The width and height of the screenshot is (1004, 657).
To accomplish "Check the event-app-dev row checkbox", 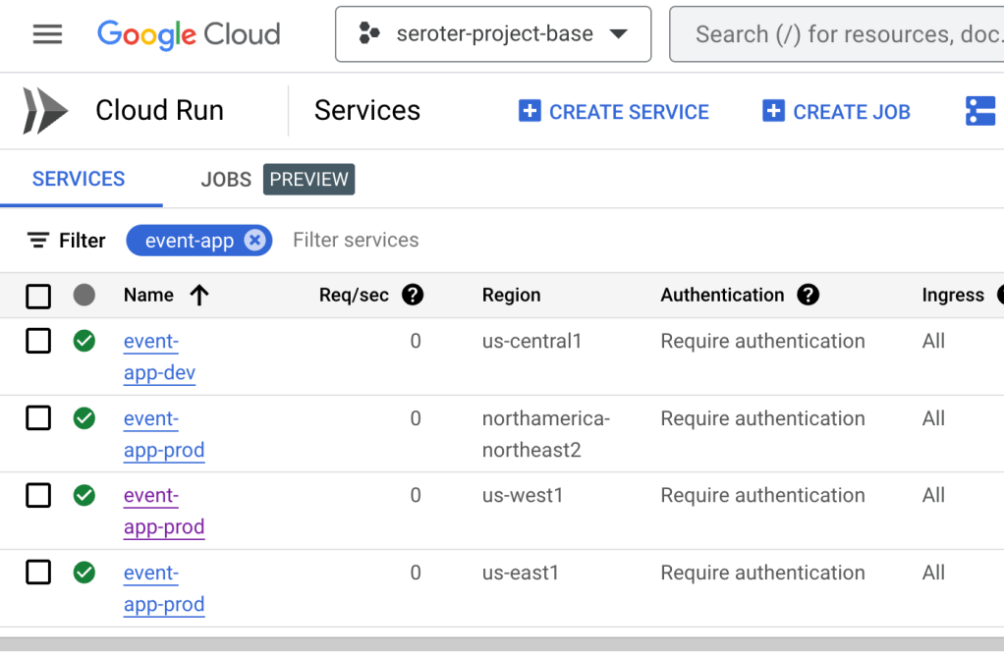I will click(x=38, y=341).
